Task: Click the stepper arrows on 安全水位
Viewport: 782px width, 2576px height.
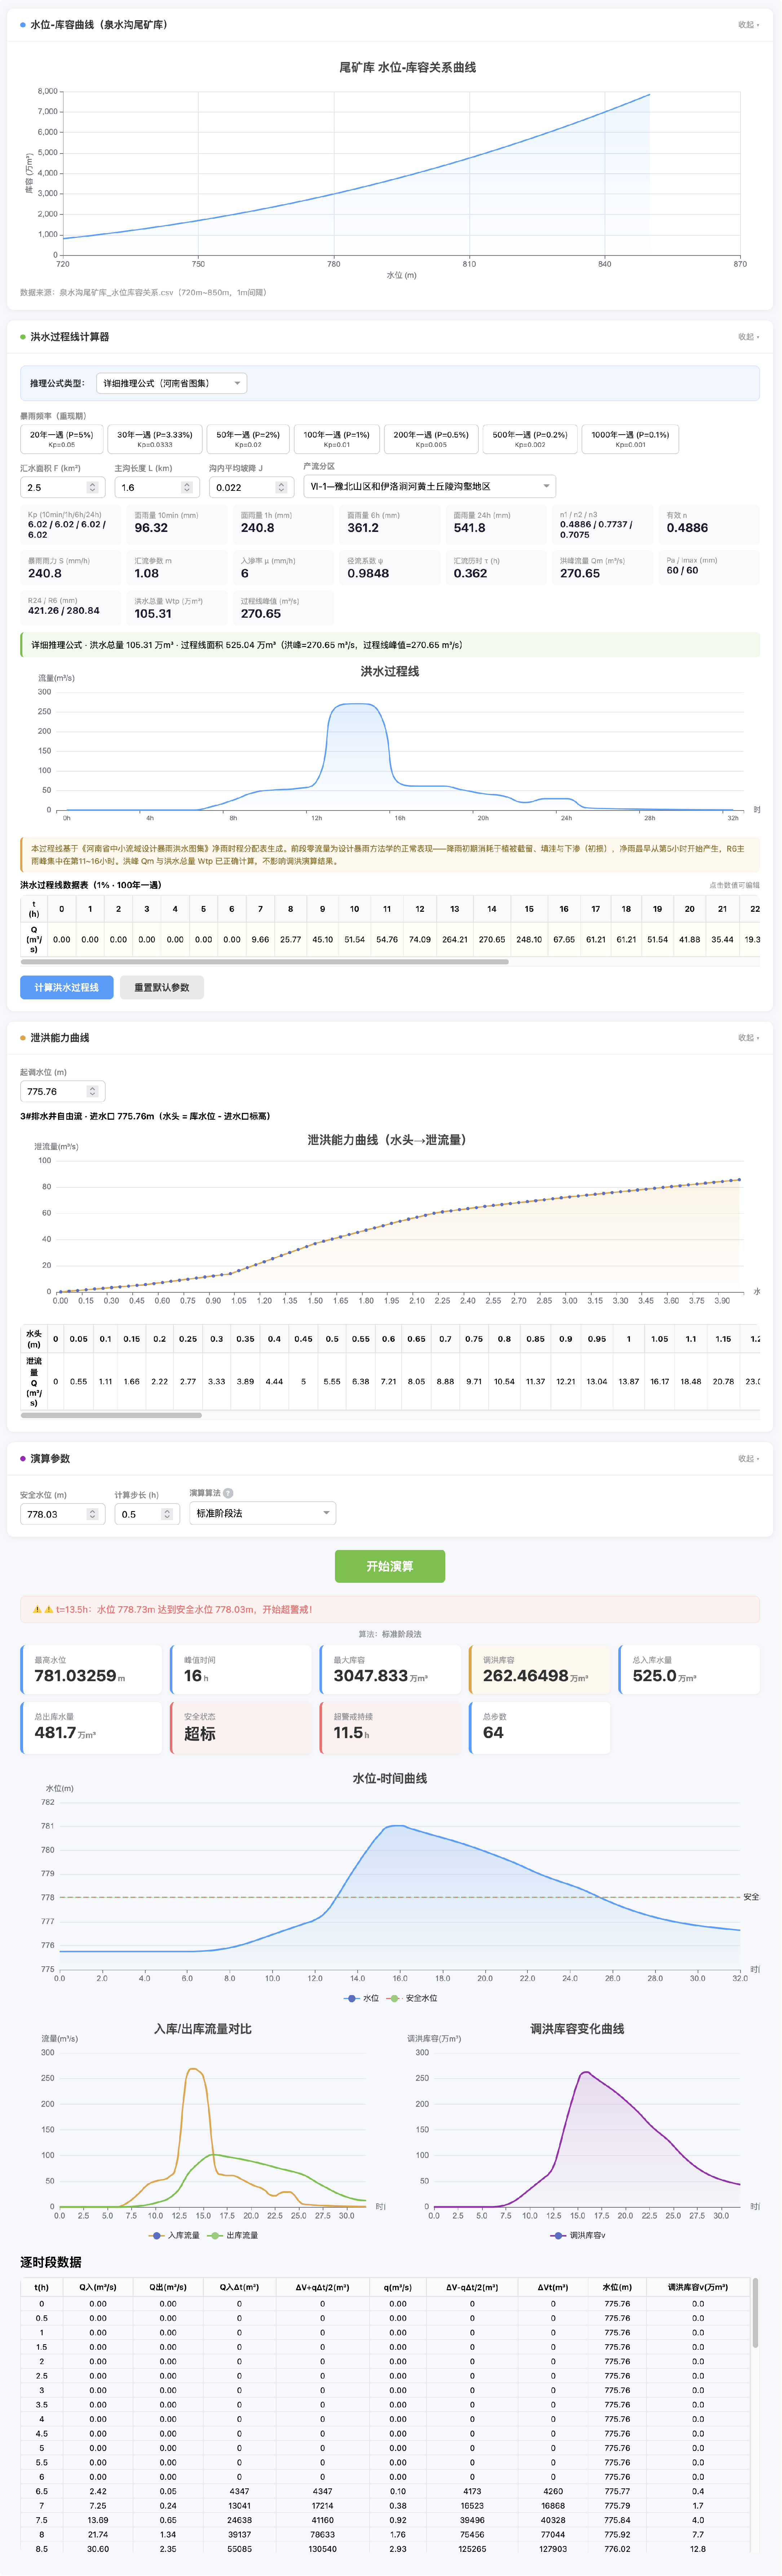Action: pos(93,1514)
